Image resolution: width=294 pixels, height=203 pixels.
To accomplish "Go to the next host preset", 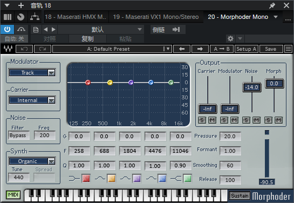I will 53,30.
